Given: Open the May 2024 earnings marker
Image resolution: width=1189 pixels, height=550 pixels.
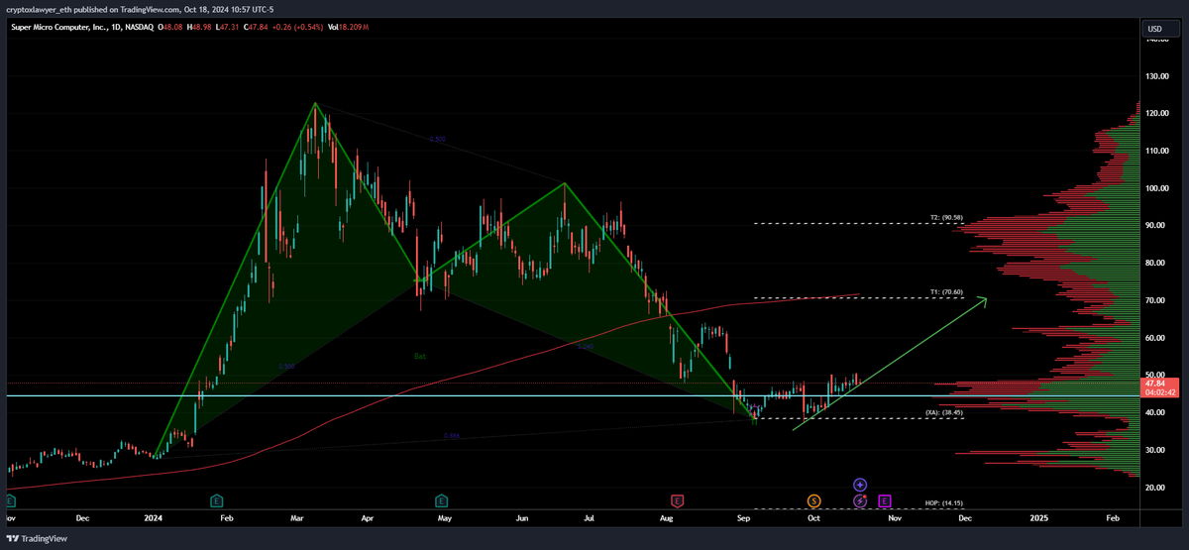Looking at the screenshot, I should (x=441, y=500).
